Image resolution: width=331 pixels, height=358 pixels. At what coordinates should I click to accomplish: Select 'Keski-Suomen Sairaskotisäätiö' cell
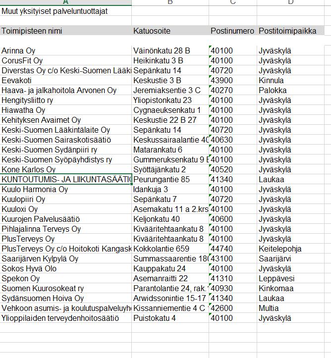coord(66,140)
